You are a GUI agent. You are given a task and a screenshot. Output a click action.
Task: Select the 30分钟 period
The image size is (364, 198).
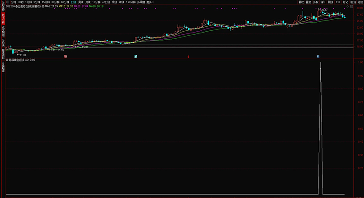55,2
